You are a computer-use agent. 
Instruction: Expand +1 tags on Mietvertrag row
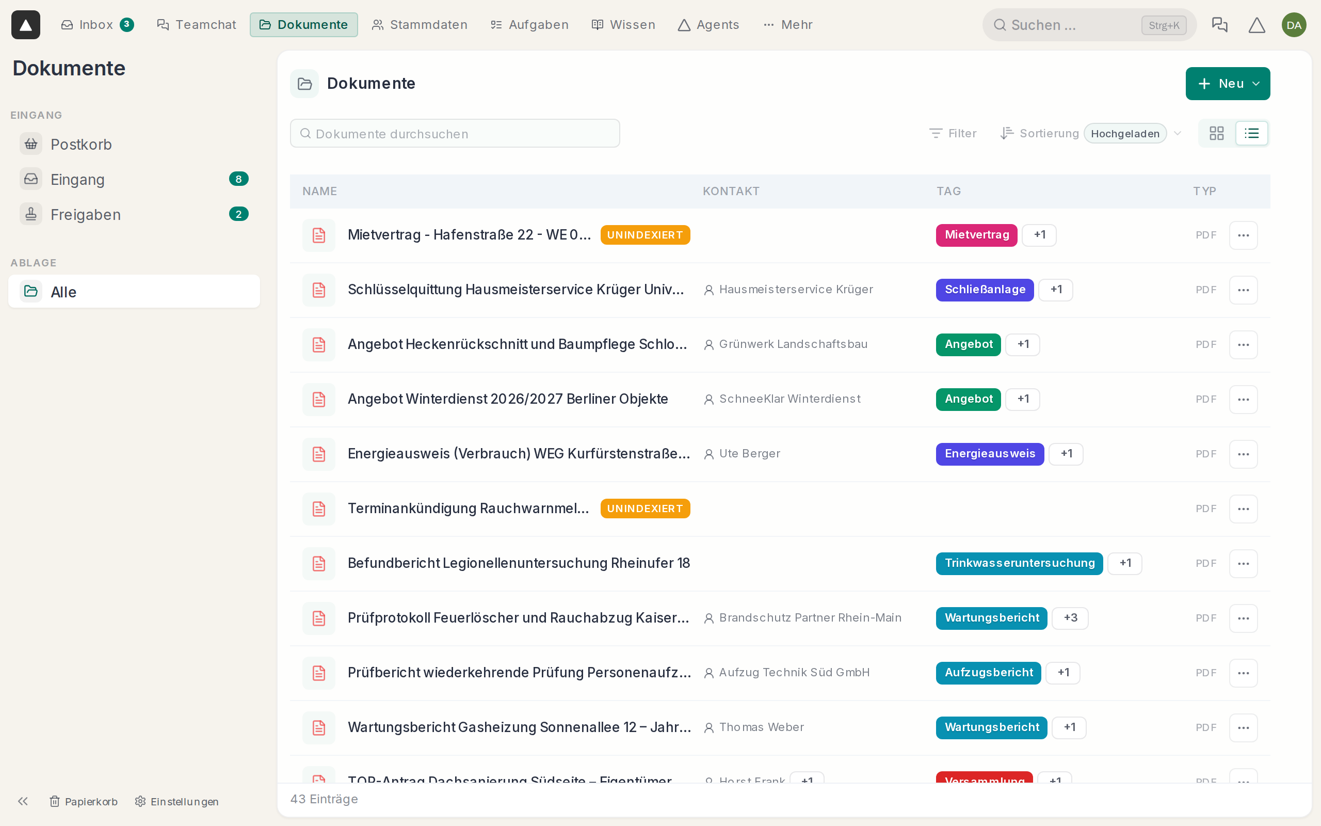tap(1039, 235)
